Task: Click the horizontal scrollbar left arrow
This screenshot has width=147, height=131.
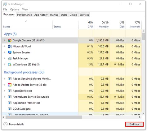Action: pyautogui.click(x=4, y=117)
